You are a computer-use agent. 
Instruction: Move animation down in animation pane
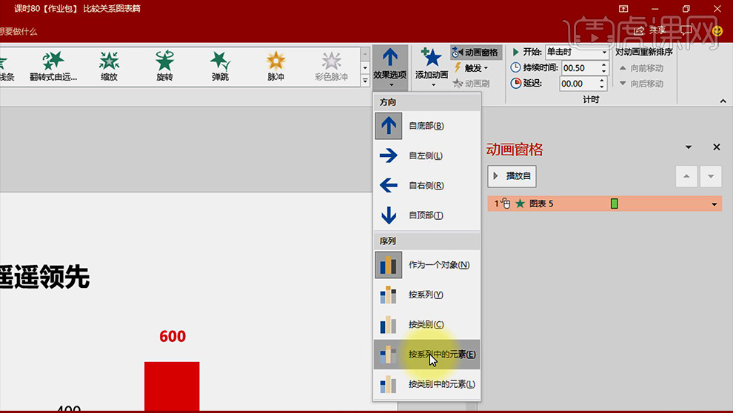point(711,176)
